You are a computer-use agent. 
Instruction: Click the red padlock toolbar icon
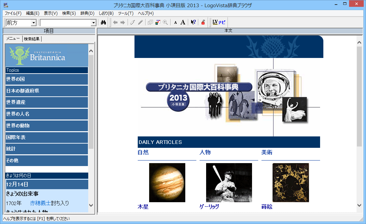pyautogui.click(x=203, y=22)
